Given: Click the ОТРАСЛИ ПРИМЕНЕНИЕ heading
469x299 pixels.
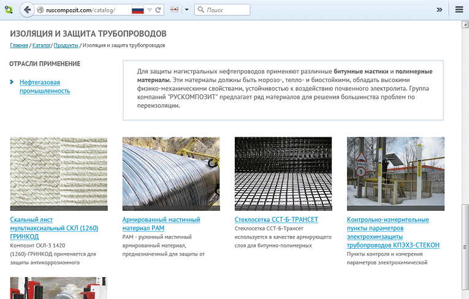Looking at the screenshot, I should point(45,64).
